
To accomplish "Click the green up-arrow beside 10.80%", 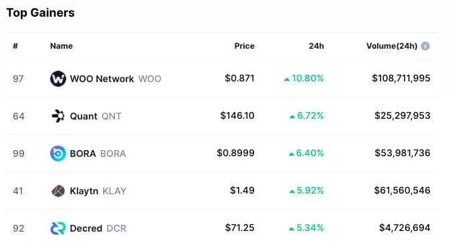I will [287, 79].
